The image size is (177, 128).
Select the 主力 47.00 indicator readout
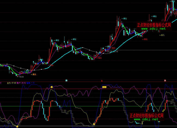point(11,83)
